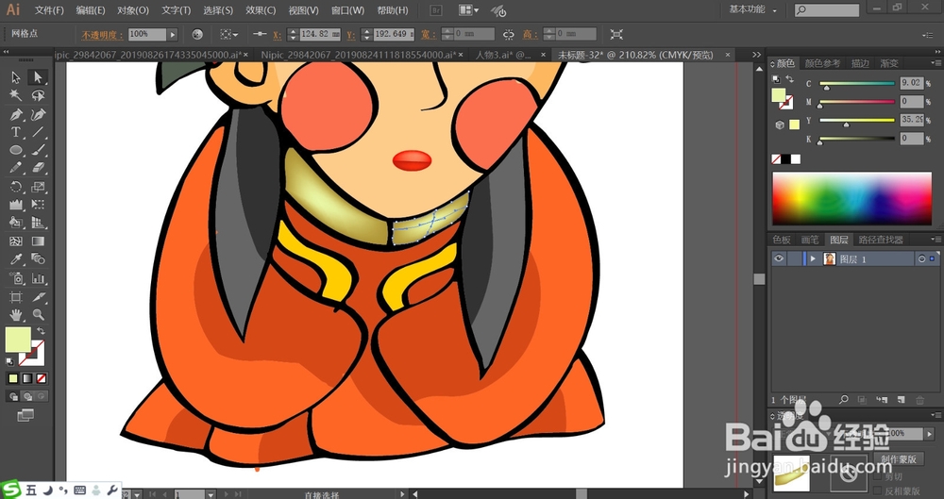The width and height of the screenshot is (944, 499).
Task: Select the Symbol Sprayer tool
Action: point(16,278)
